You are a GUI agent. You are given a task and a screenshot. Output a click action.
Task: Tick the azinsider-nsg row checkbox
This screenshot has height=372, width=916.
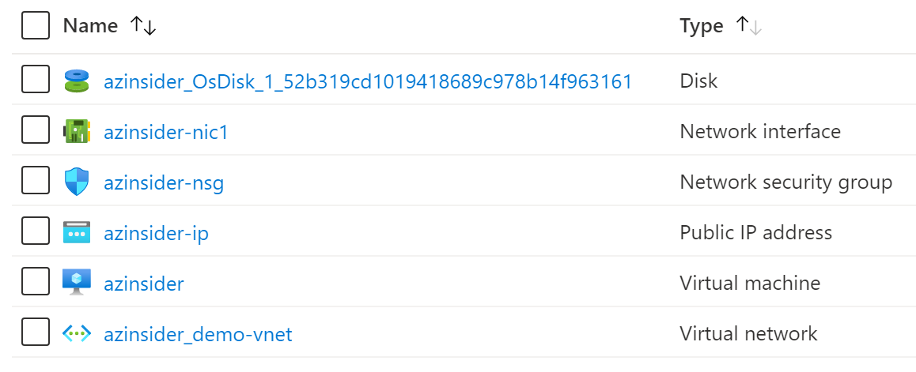point(36,181)
